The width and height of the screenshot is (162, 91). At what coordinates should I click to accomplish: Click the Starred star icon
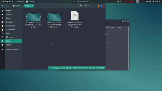click(3, 14)
